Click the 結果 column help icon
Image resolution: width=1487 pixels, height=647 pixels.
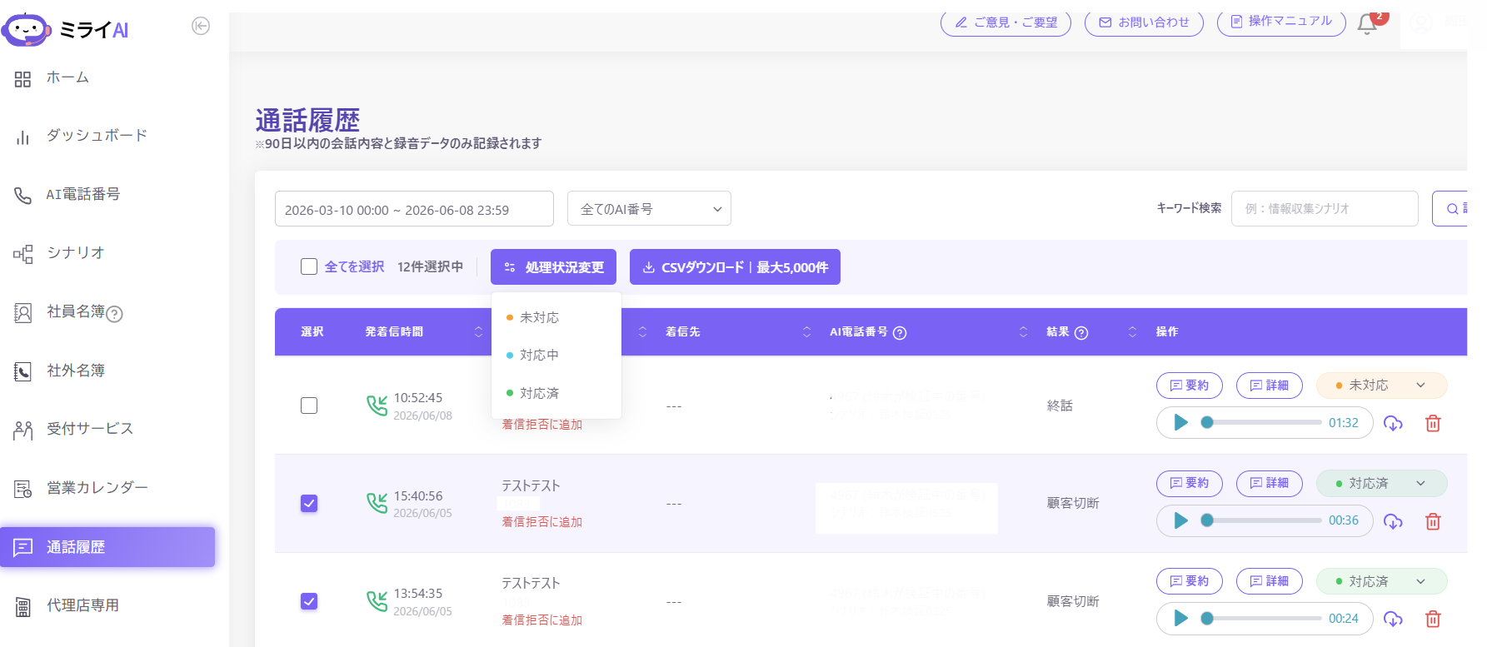tap(1081, 333)
